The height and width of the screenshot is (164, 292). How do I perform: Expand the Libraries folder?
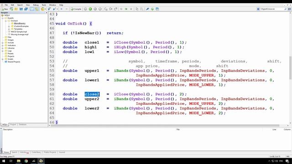point(3,48)
